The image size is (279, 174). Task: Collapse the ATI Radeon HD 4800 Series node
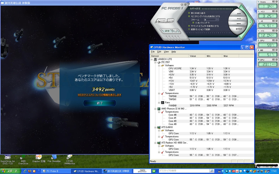[x=155, y=143]
